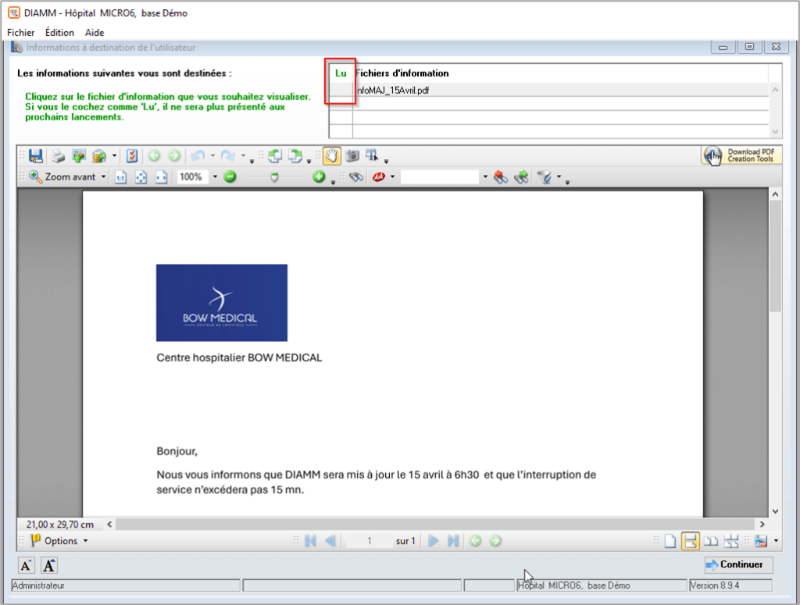Fit the page to window width
This screenshot has width=800, height=605.
[161, 177]
